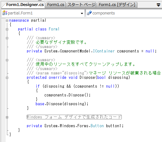Click the 'protected override void Dispose' line
The image size is (162, 142).
coord(78,78)
